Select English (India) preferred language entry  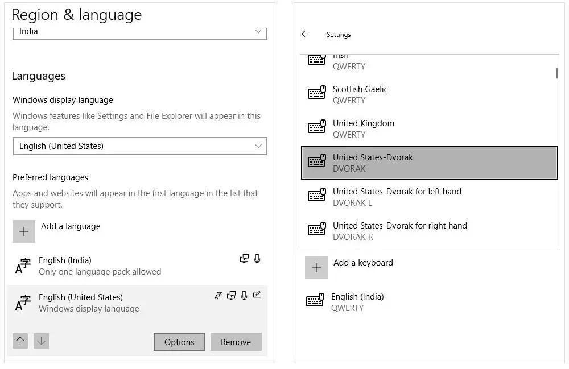coord(137,266)
